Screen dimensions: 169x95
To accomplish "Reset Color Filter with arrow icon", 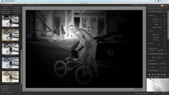I will coord(166,71).
